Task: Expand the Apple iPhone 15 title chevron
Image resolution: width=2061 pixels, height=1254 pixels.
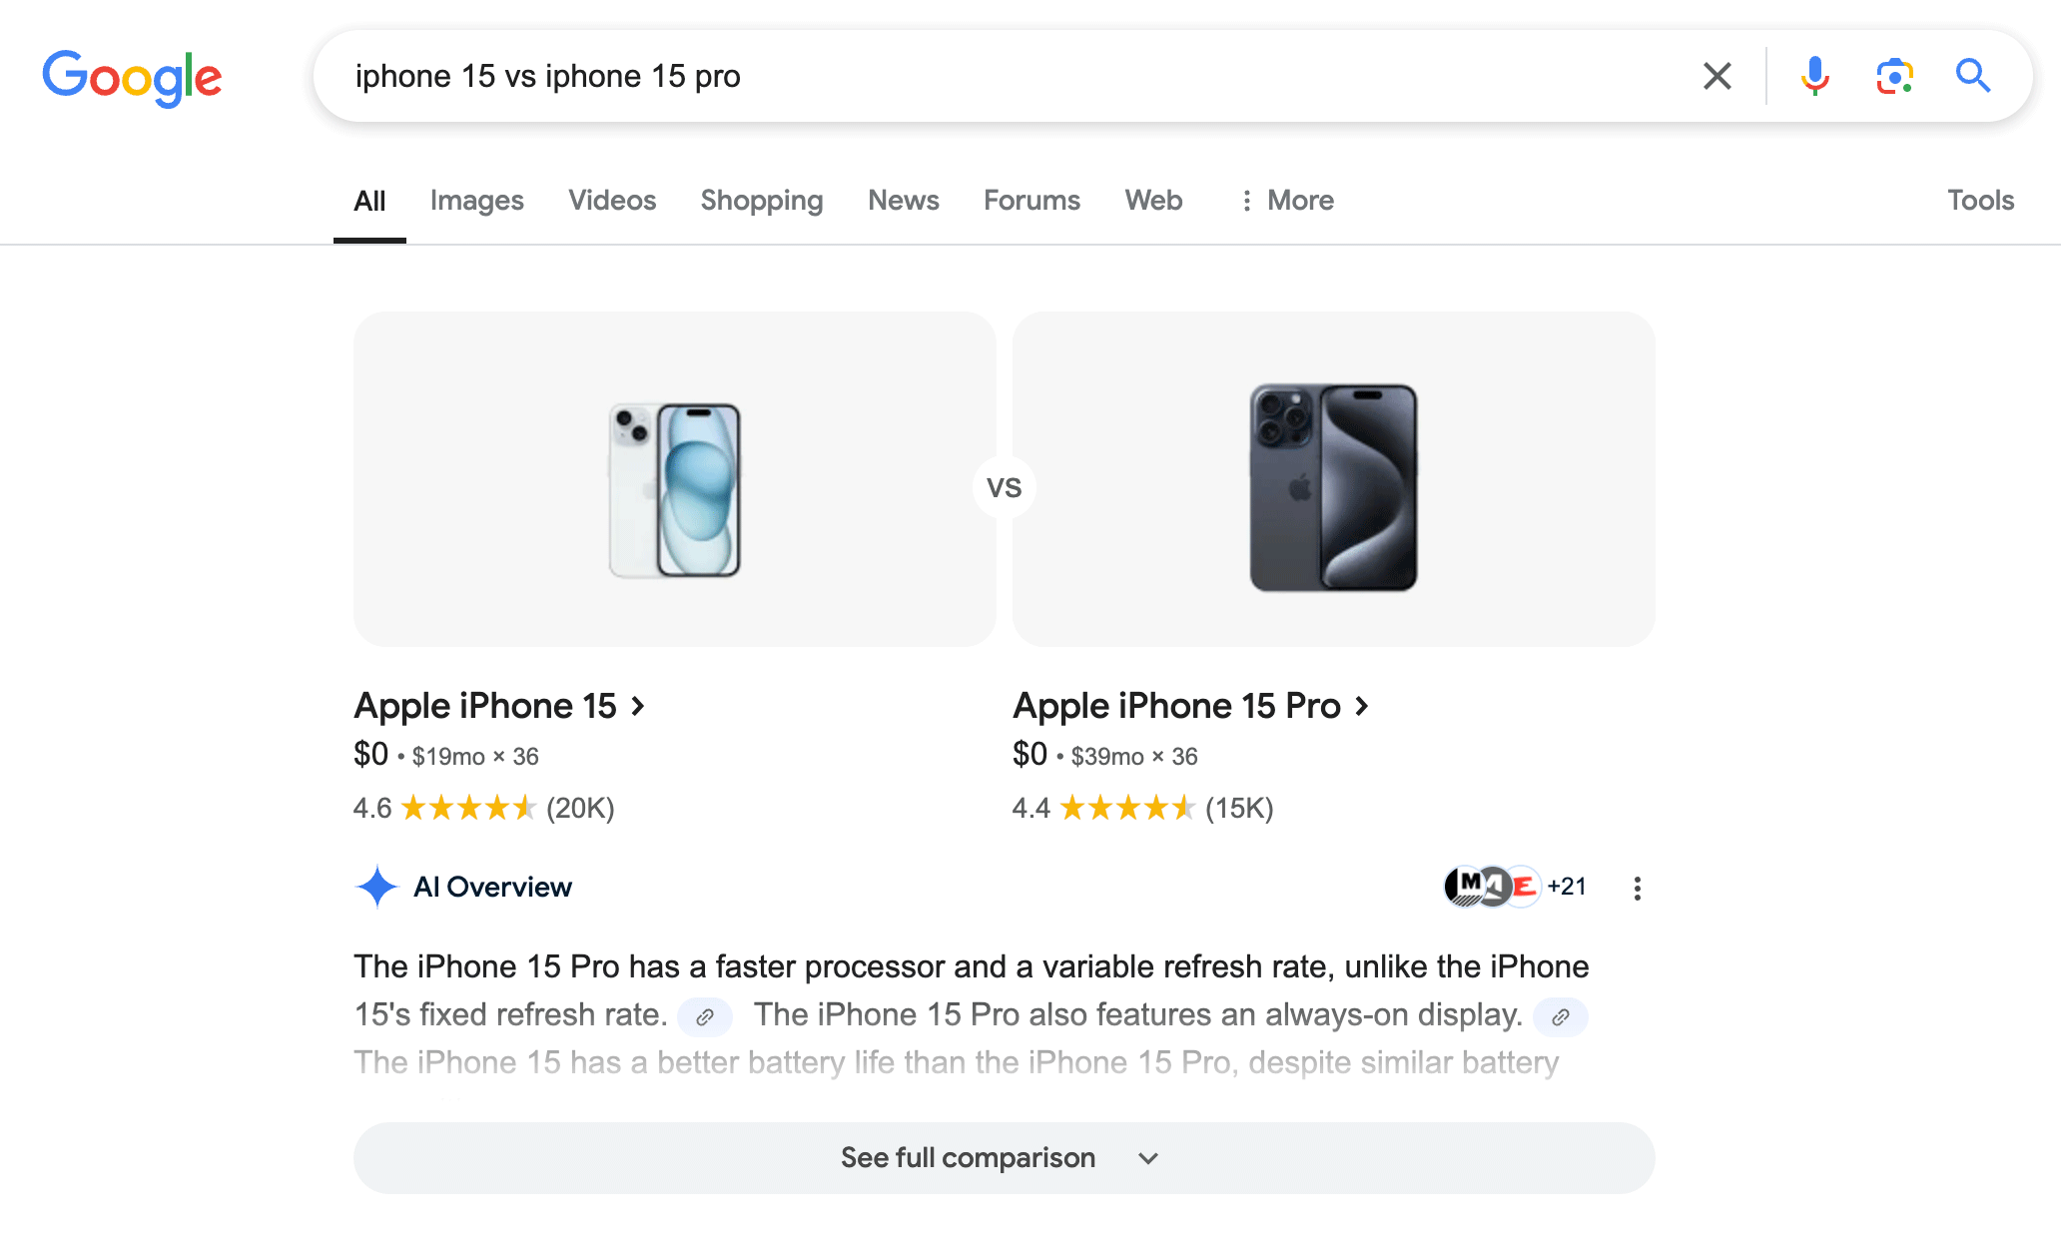Action: point(638,706)
